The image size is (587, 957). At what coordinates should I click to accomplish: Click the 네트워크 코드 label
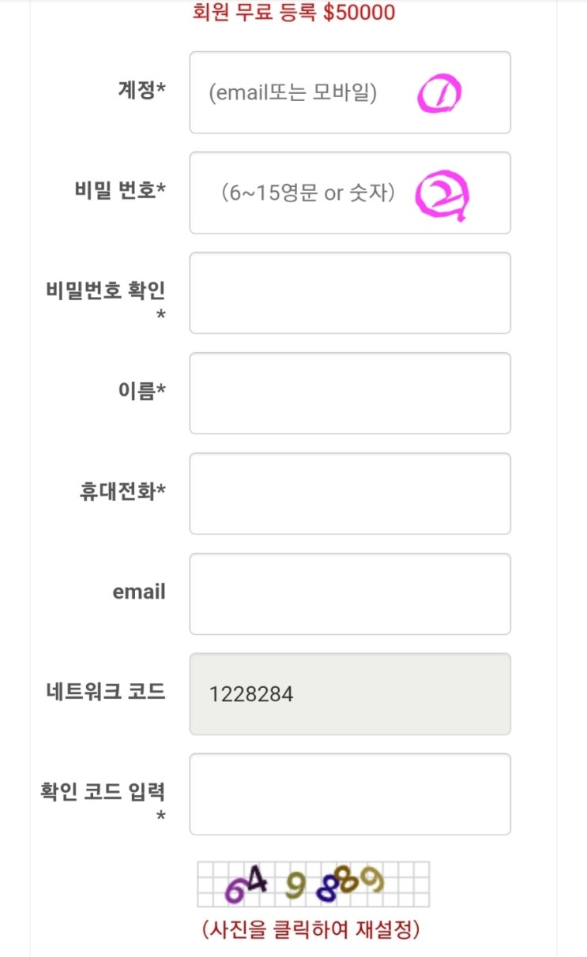click(106, 692)
